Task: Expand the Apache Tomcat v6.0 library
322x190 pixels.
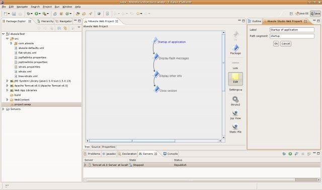Action: [7, 86]
